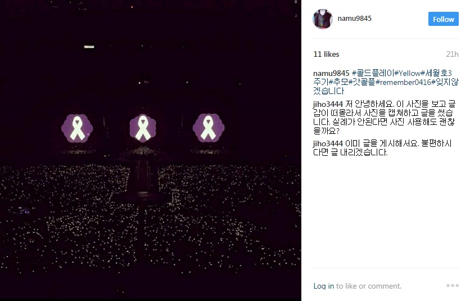Click the 11 likes count
Image resolution: width=470 pixels, height=301 pixels.
coord(326,55)
